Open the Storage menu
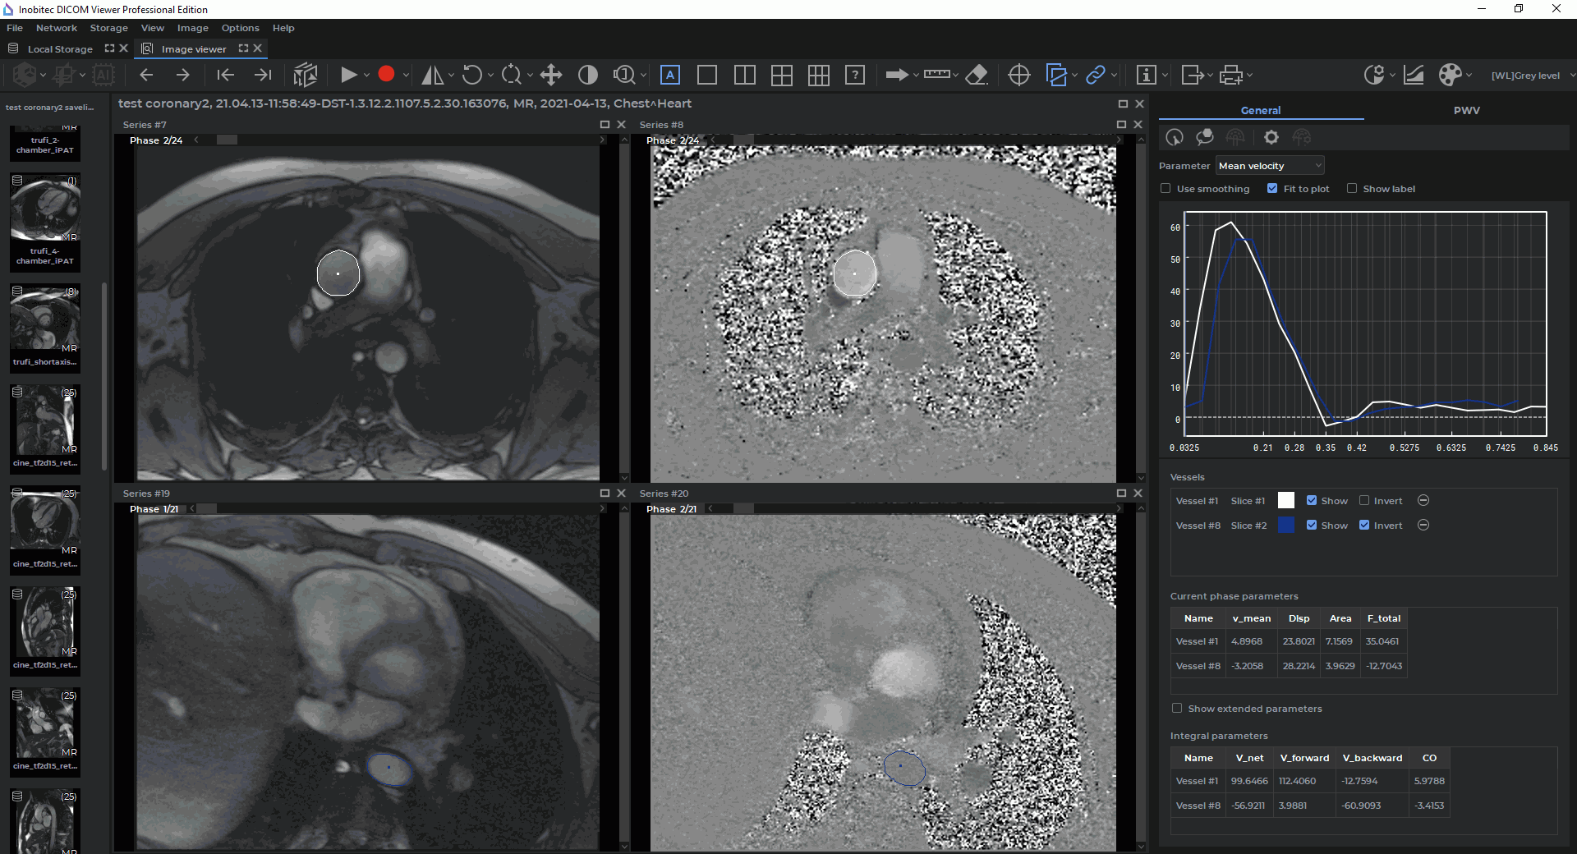The image size is (1577, 854). pos(109,28)
